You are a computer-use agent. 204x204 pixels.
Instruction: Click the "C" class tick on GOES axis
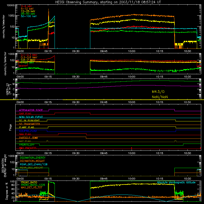click(x=14, y=89)
